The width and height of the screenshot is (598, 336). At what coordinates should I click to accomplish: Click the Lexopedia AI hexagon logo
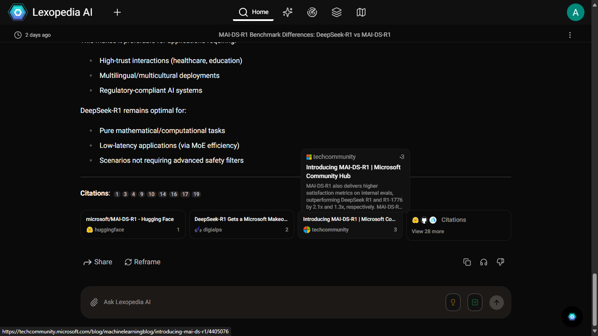[18, 12]
